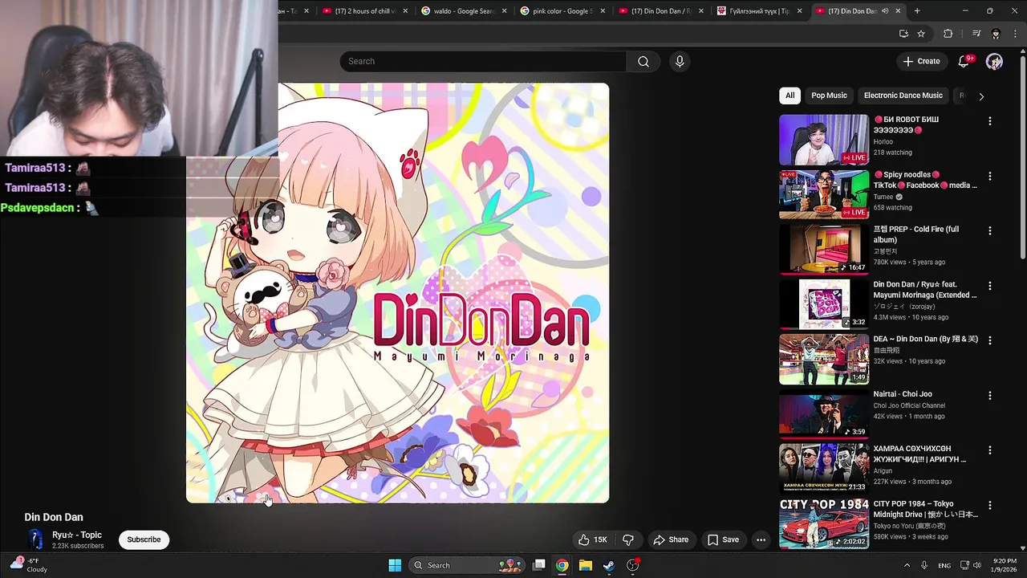Click the Arigun channel name
The height and width of the screenshot is (578, 1027).
point(883,471)
